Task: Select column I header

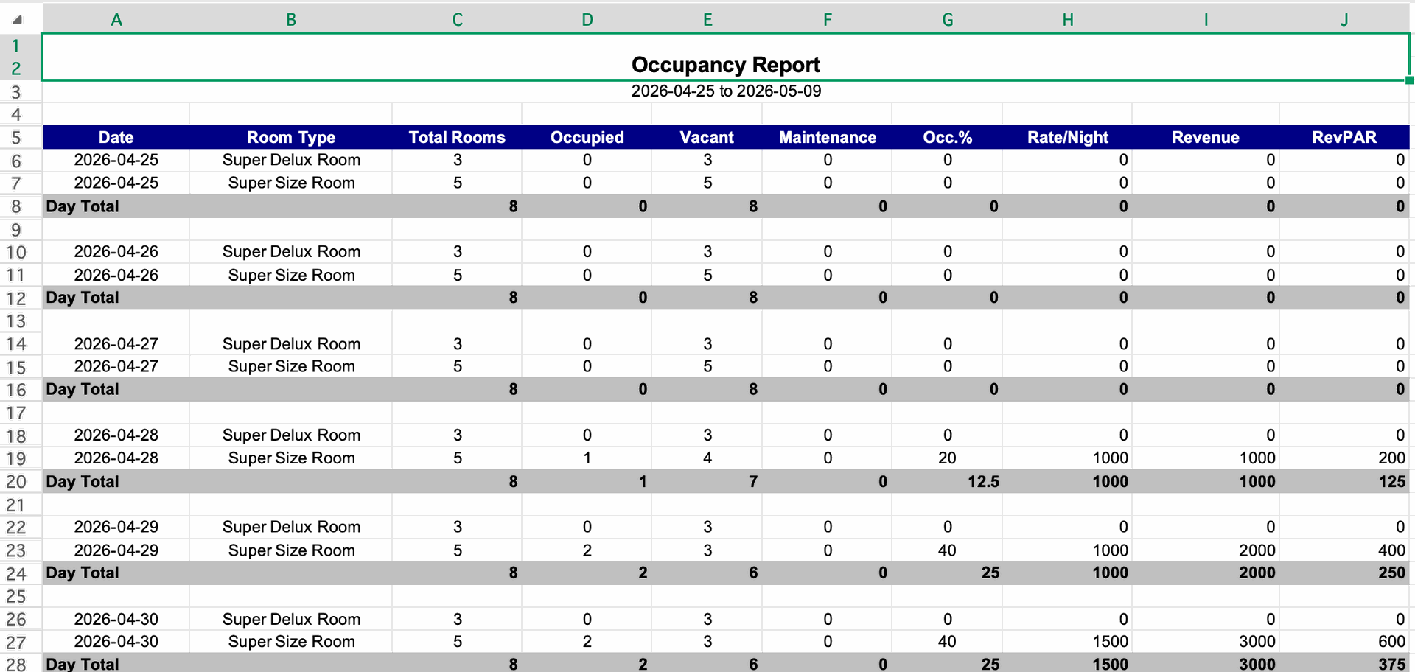Action: pos(1206,20)
